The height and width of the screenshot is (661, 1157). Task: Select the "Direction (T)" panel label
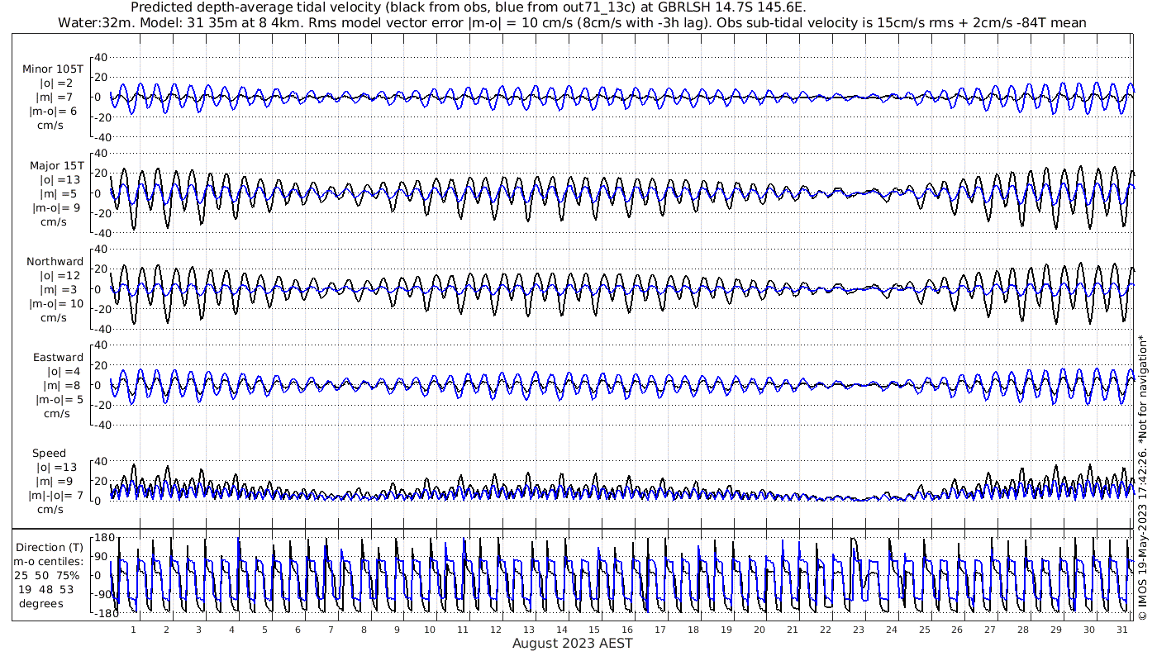click(x=50, y=547)
